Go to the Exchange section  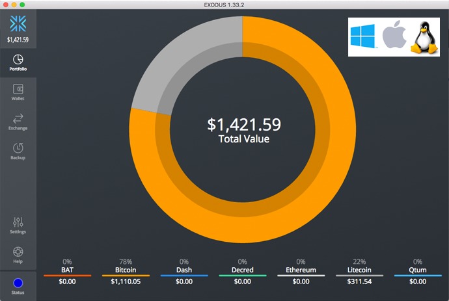click(18, 122)
